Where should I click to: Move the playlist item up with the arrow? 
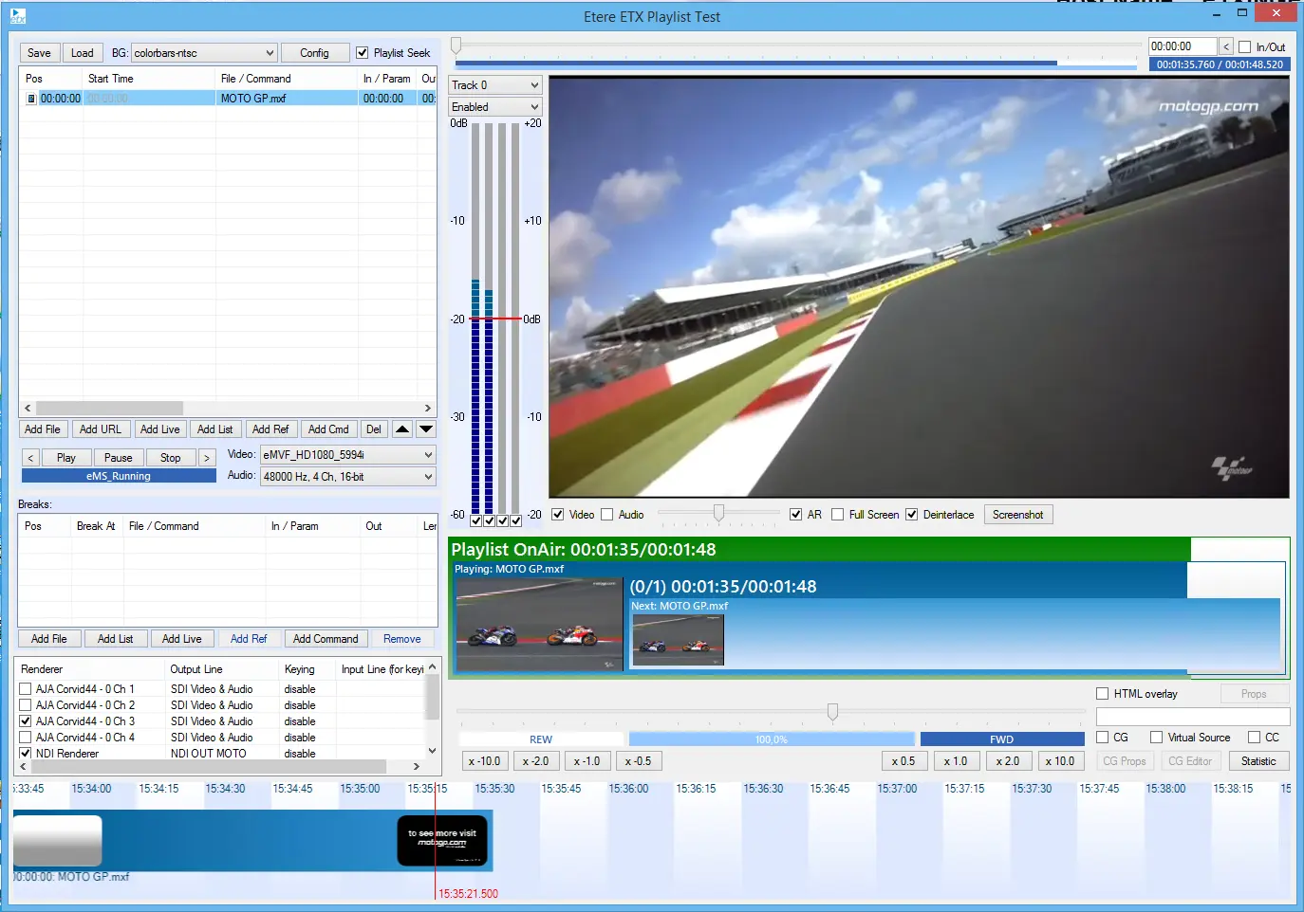402,429
